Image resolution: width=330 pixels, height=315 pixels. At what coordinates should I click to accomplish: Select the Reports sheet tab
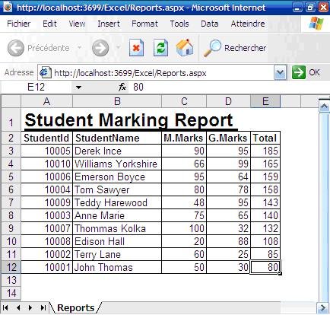(76, 308)
